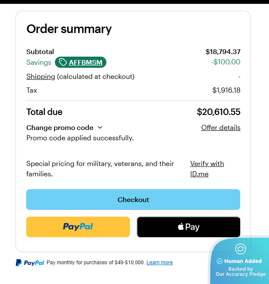The width and height of the screenshot is (269, 284).
Task: Click the Order summary heading
Action: (x=69, y=29)
